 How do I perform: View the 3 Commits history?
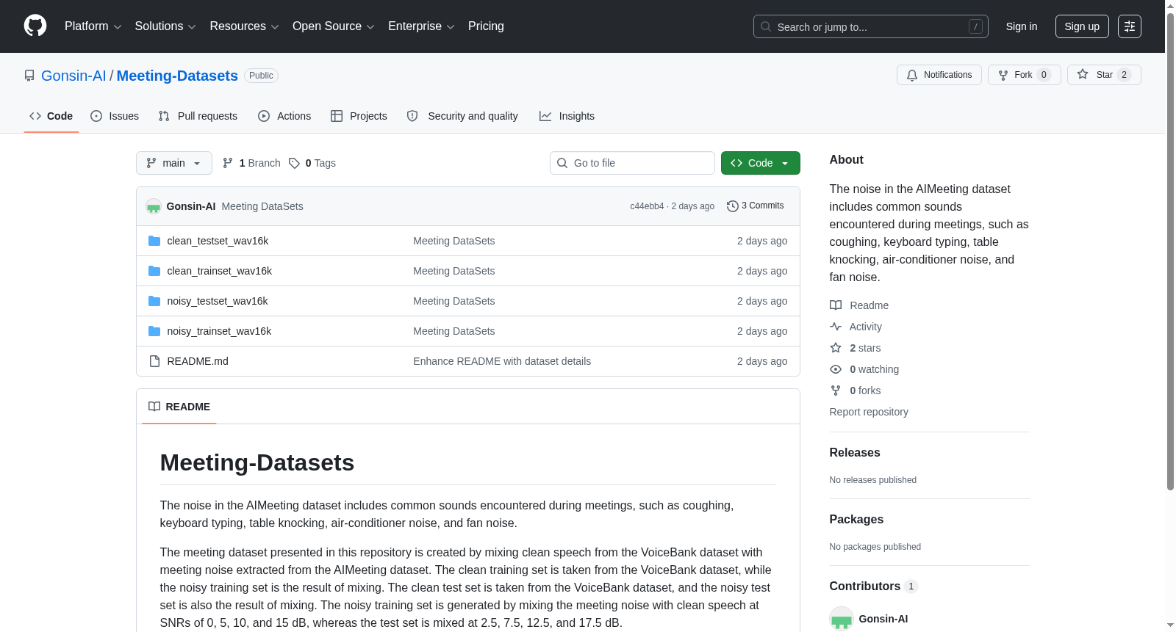pyautogui.click(x=755, y=206)
